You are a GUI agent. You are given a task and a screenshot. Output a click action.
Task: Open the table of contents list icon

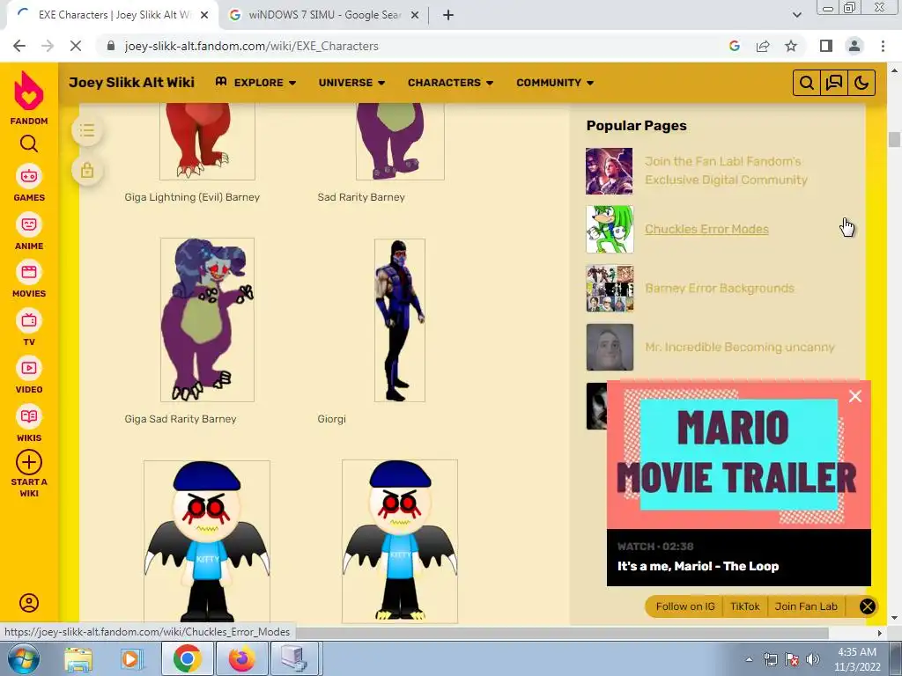87,130
